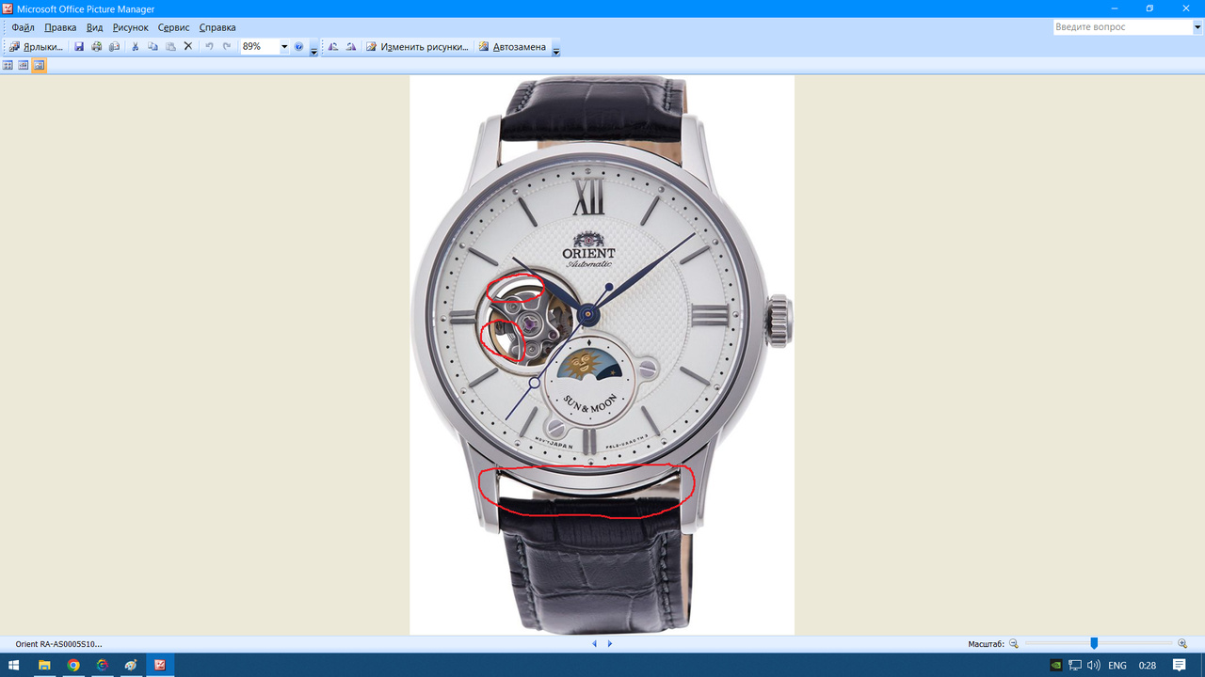Viewport: 1205px width, 677px height.
Task: Open the Рисунок menu
Action: tap(131, 27)
